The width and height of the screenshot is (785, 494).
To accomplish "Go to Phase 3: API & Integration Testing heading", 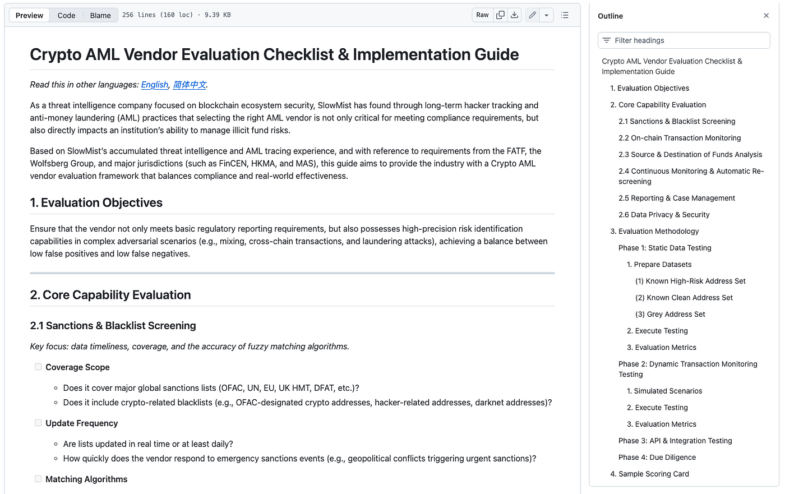I will click(675, 441).
